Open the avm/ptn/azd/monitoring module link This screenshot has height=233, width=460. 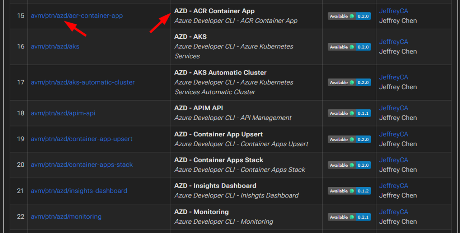[66, 217]
